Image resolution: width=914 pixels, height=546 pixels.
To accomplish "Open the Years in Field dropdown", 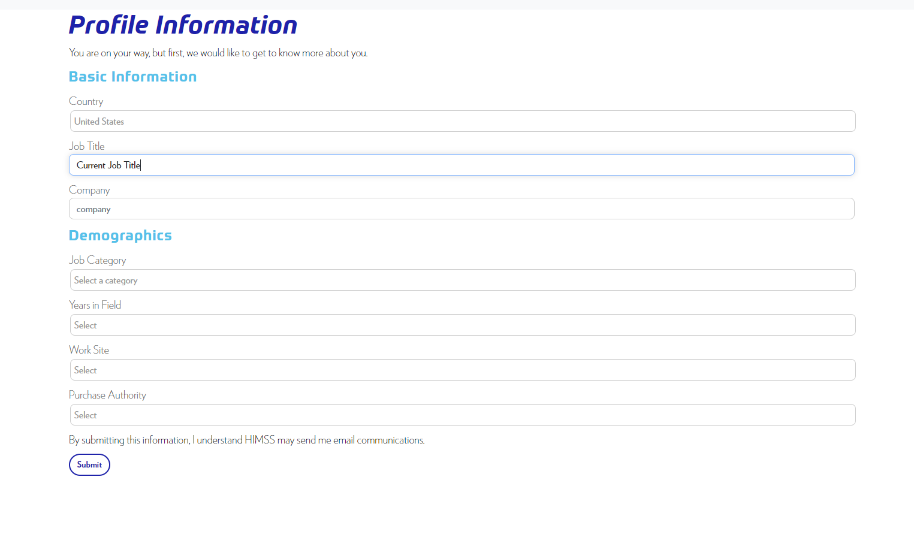I will pyautogui.click(x=462, y=325).
